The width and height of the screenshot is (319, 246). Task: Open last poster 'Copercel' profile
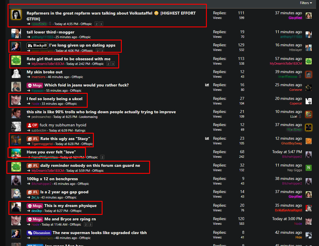point(296,103)
